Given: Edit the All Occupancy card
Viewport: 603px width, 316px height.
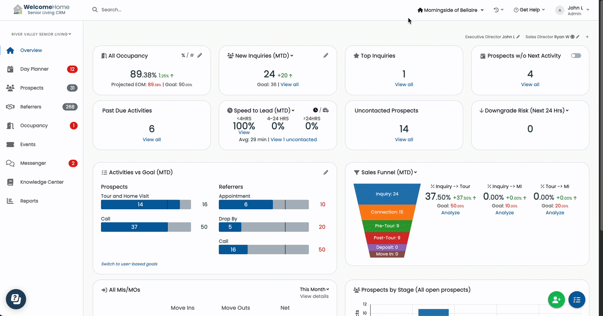Looking at the screenshot, I should (x=200, y=55).
